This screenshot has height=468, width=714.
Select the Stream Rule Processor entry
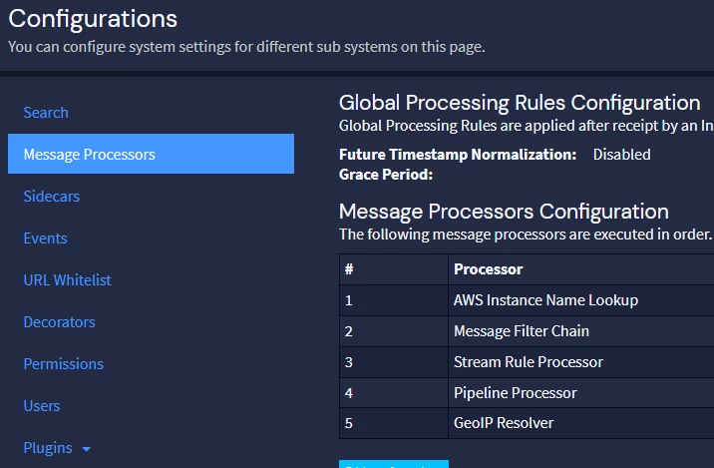click(529, 362)
